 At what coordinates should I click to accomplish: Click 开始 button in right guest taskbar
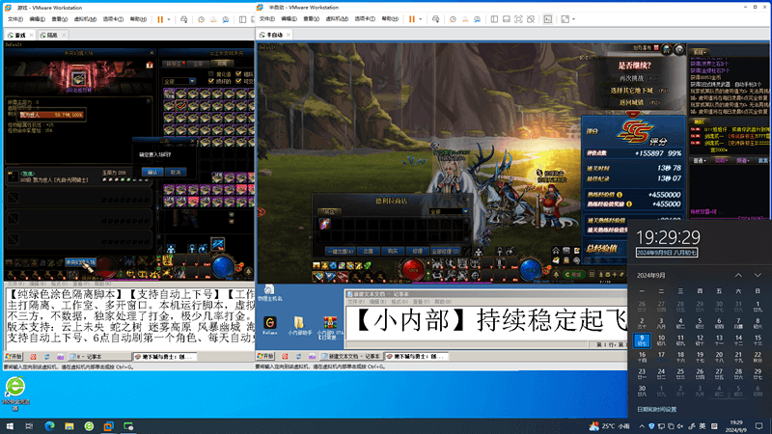[265, 356]
